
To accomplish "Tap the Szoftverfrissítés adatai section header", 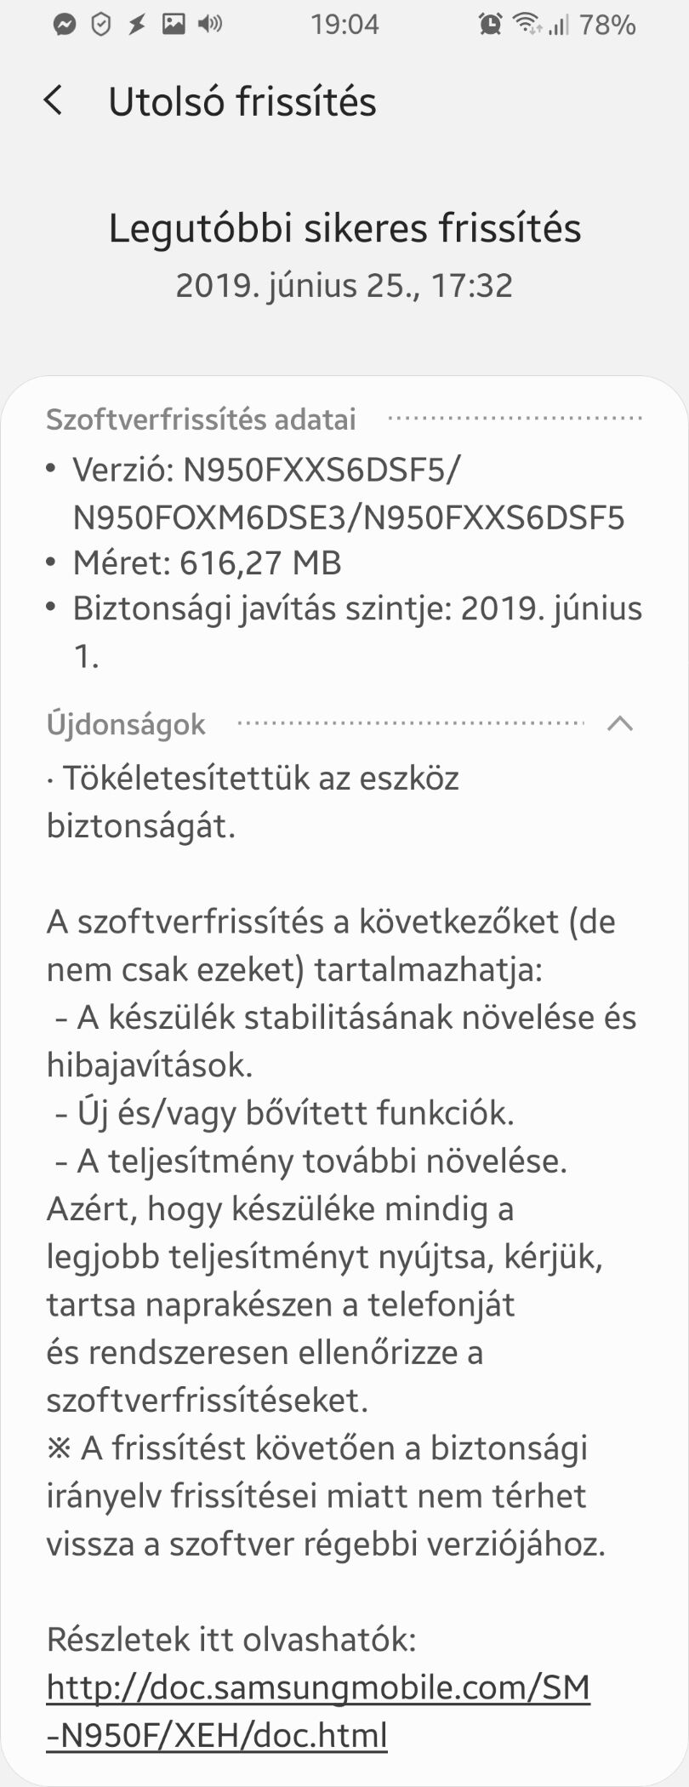I will coord(201,420).
